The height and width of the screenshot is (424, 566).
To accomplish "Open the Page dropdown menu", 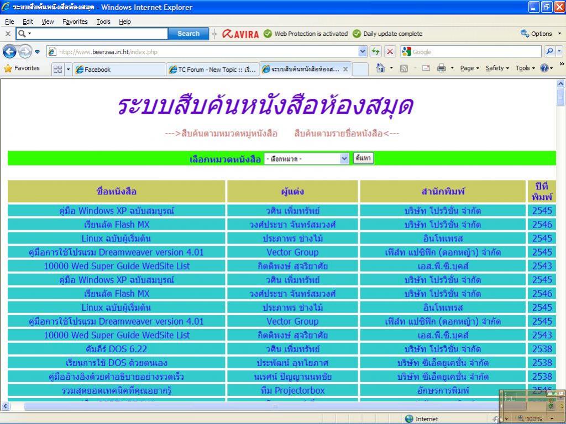I will coord(470,68).
